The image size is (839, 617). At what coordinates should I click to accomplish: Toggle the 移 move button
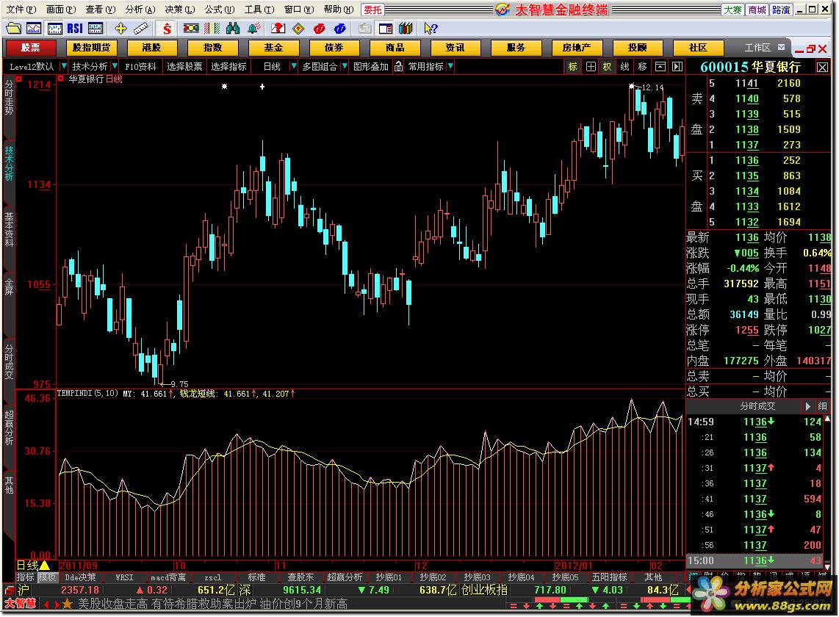[x=643, y=66]
